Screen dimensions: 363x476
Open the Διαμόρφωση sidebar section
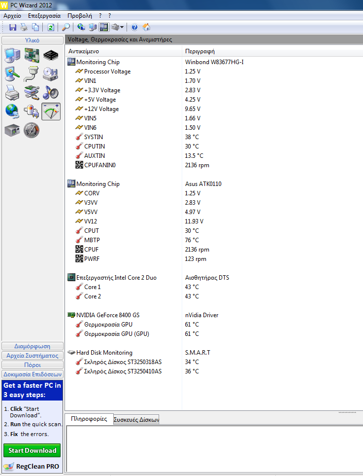click(33, 346)
